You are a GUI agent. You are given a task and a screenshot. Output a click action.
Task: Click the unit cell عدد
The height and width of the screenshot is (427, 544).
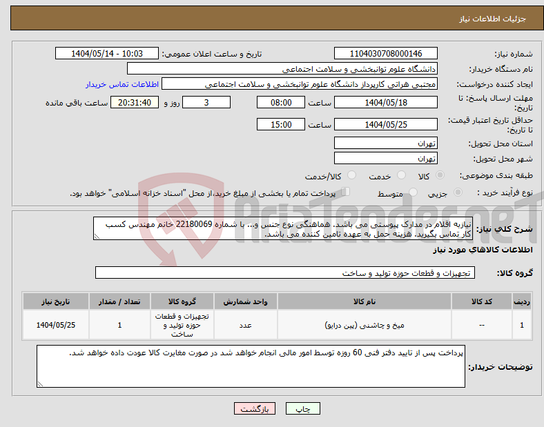pyautogui.click(x=245, y=325)
